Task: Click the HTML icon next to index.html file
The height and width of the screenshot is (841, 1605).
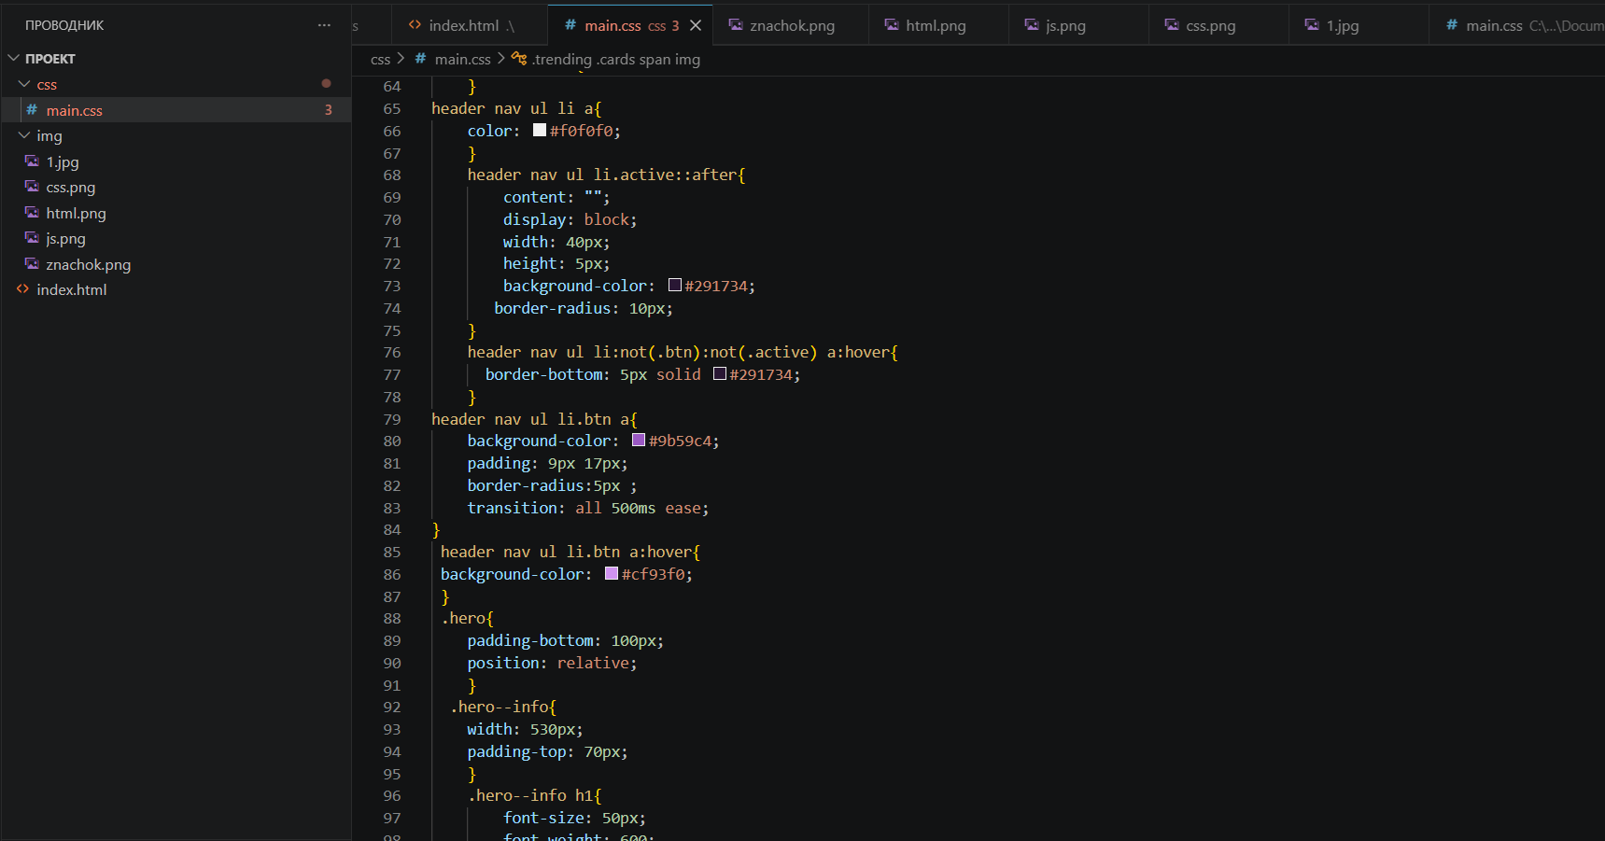Action: click(x=22, y=289)
